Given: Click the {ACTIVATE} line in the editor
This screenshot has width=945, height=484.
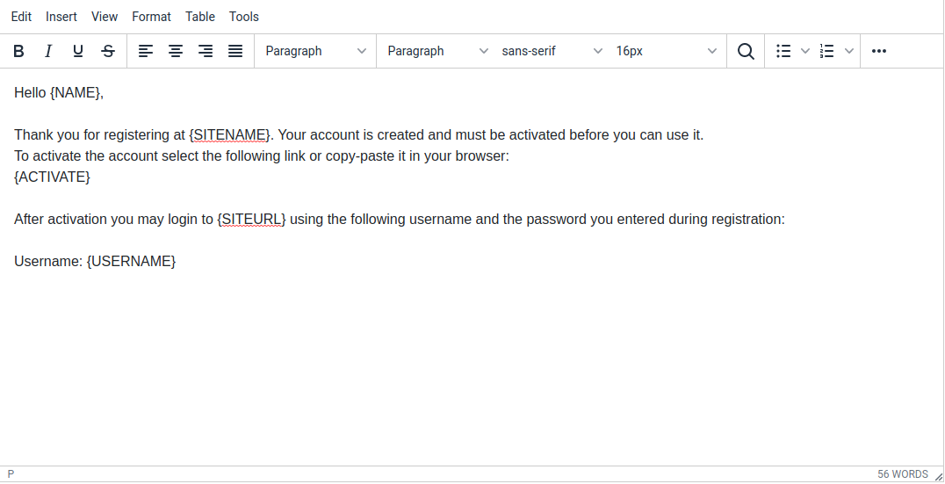Looking at the screenshot, I should point(53,177).
